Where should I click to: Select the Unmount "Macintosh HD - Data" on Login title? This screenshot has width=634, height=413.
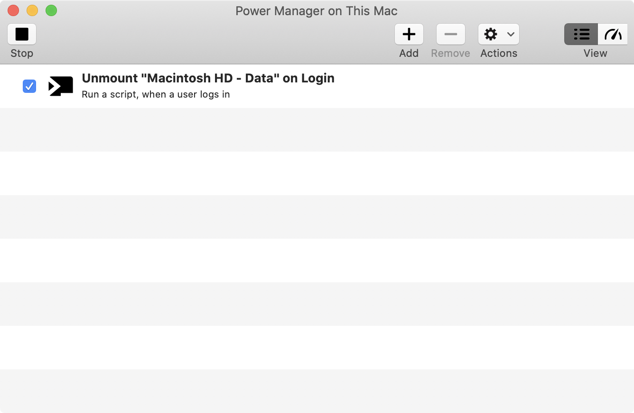[208, 78]
